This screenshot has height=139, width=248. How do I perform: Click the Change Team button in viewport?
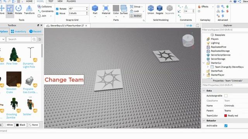click(x=64, y=80)
